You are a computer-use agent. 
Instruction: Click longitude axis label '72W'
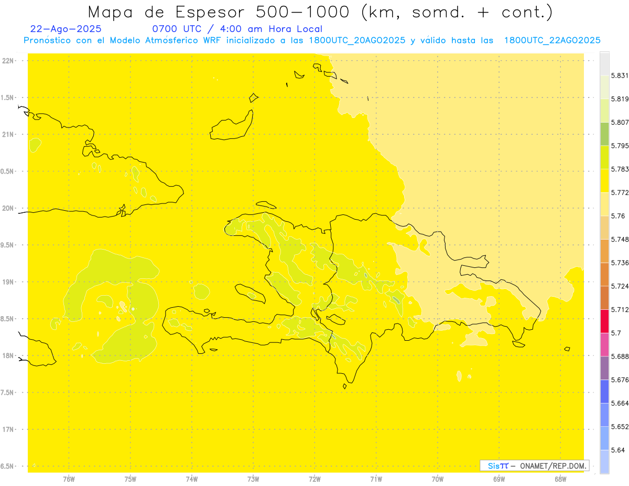[314, 479]
